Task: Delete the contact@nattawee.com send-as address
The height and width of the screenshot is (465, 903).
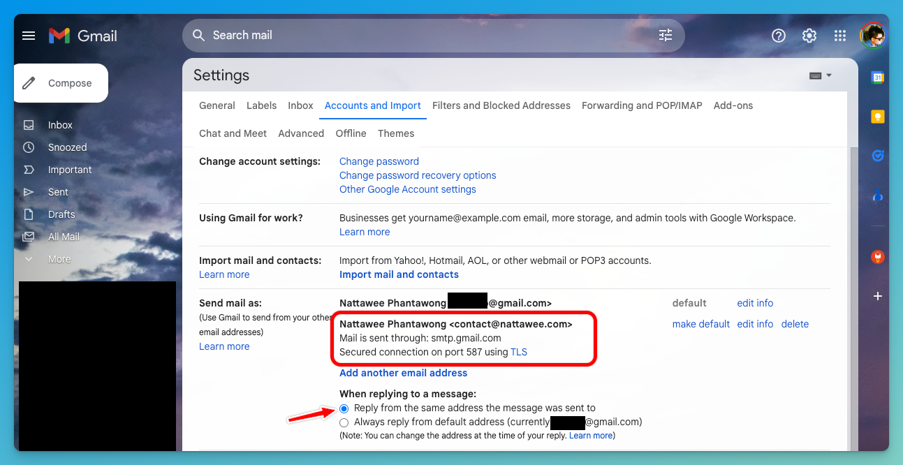Action: [x=795, y=324]
